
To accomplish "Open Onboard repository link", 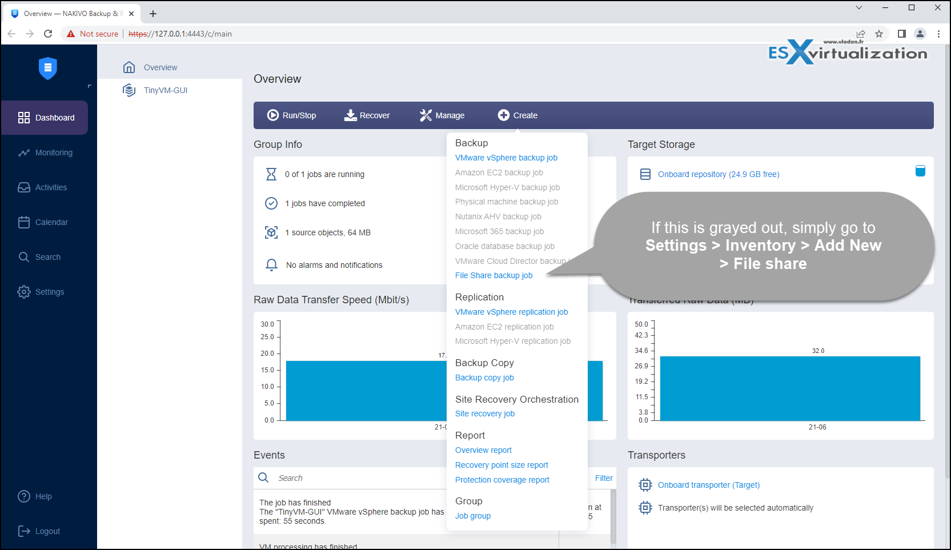I will [719, 174].
